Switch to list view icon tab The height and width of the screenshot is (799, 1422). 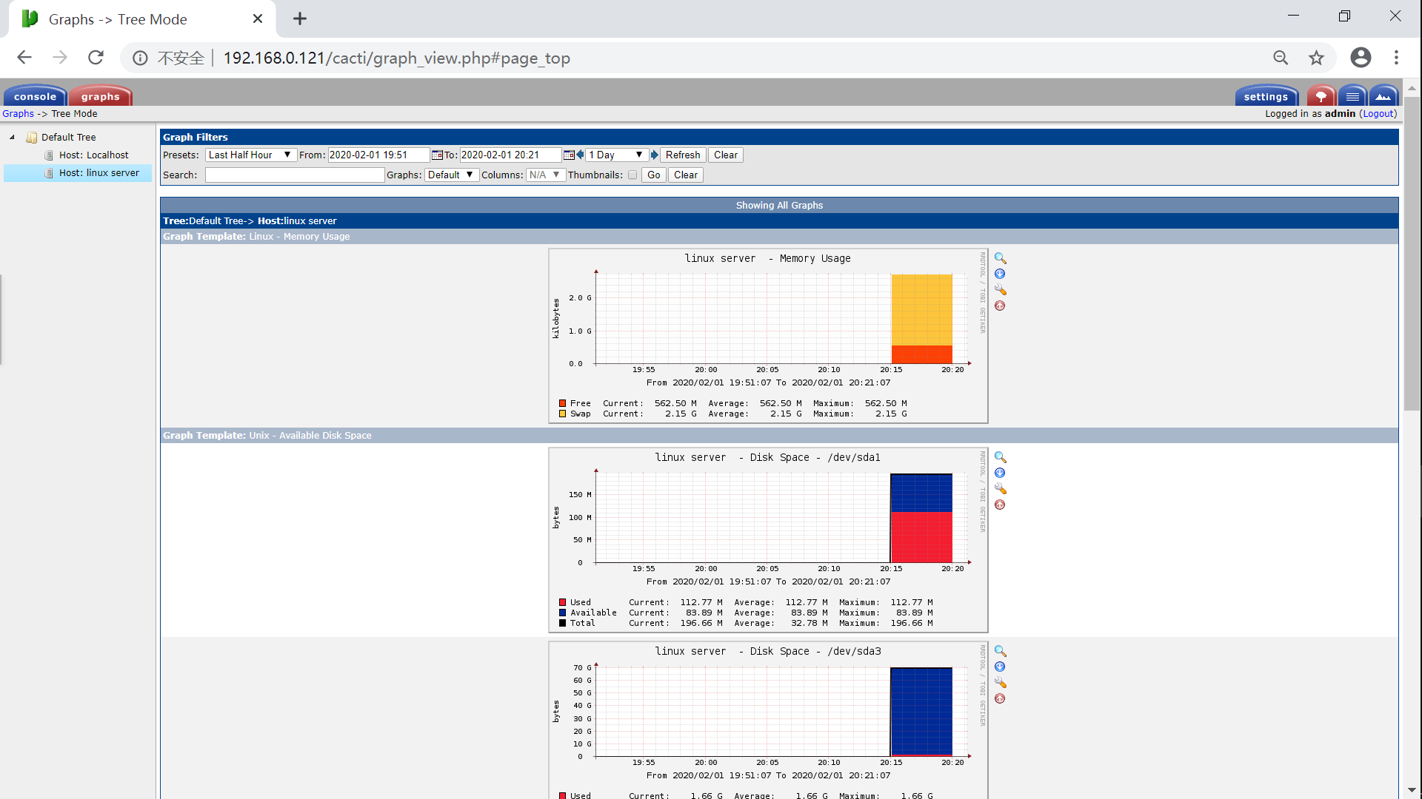coord(1352,96)
